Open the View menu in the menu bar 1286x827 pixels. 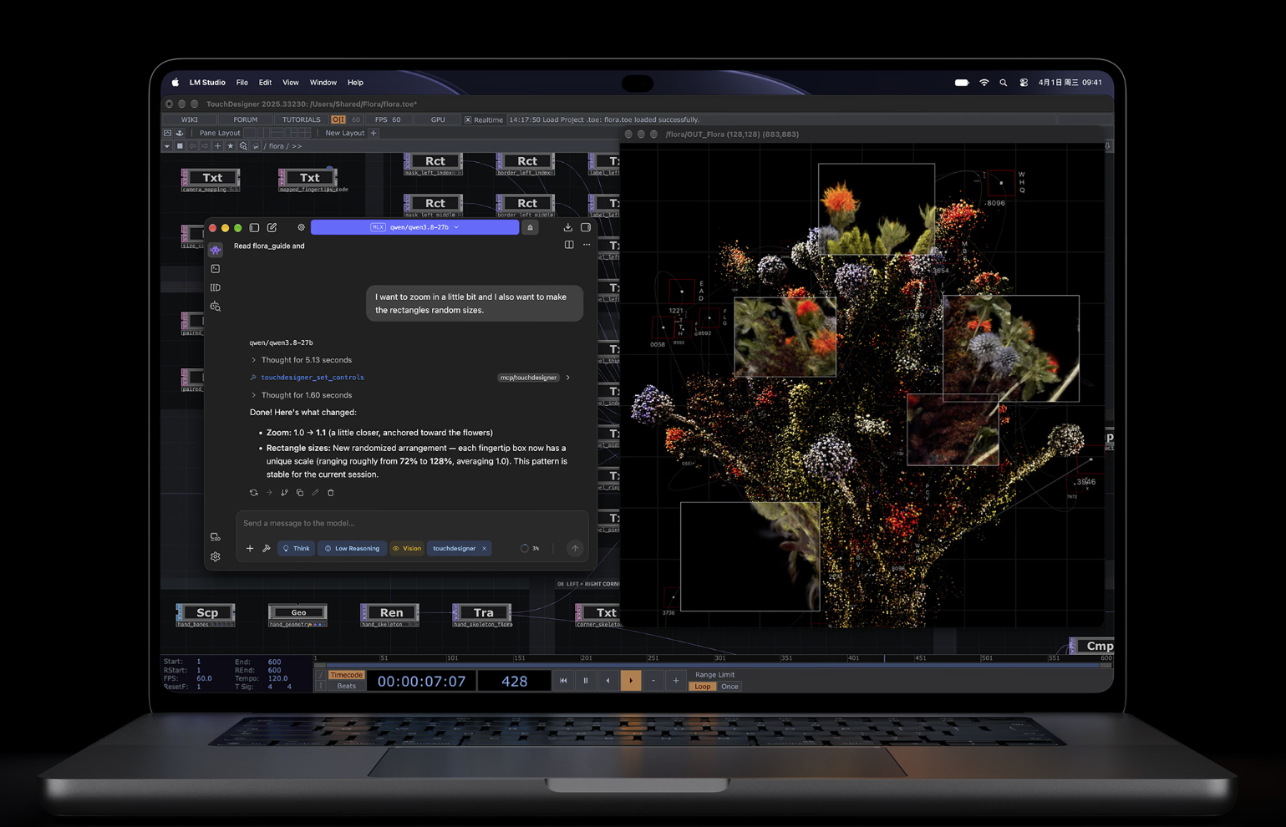(291, 83)
